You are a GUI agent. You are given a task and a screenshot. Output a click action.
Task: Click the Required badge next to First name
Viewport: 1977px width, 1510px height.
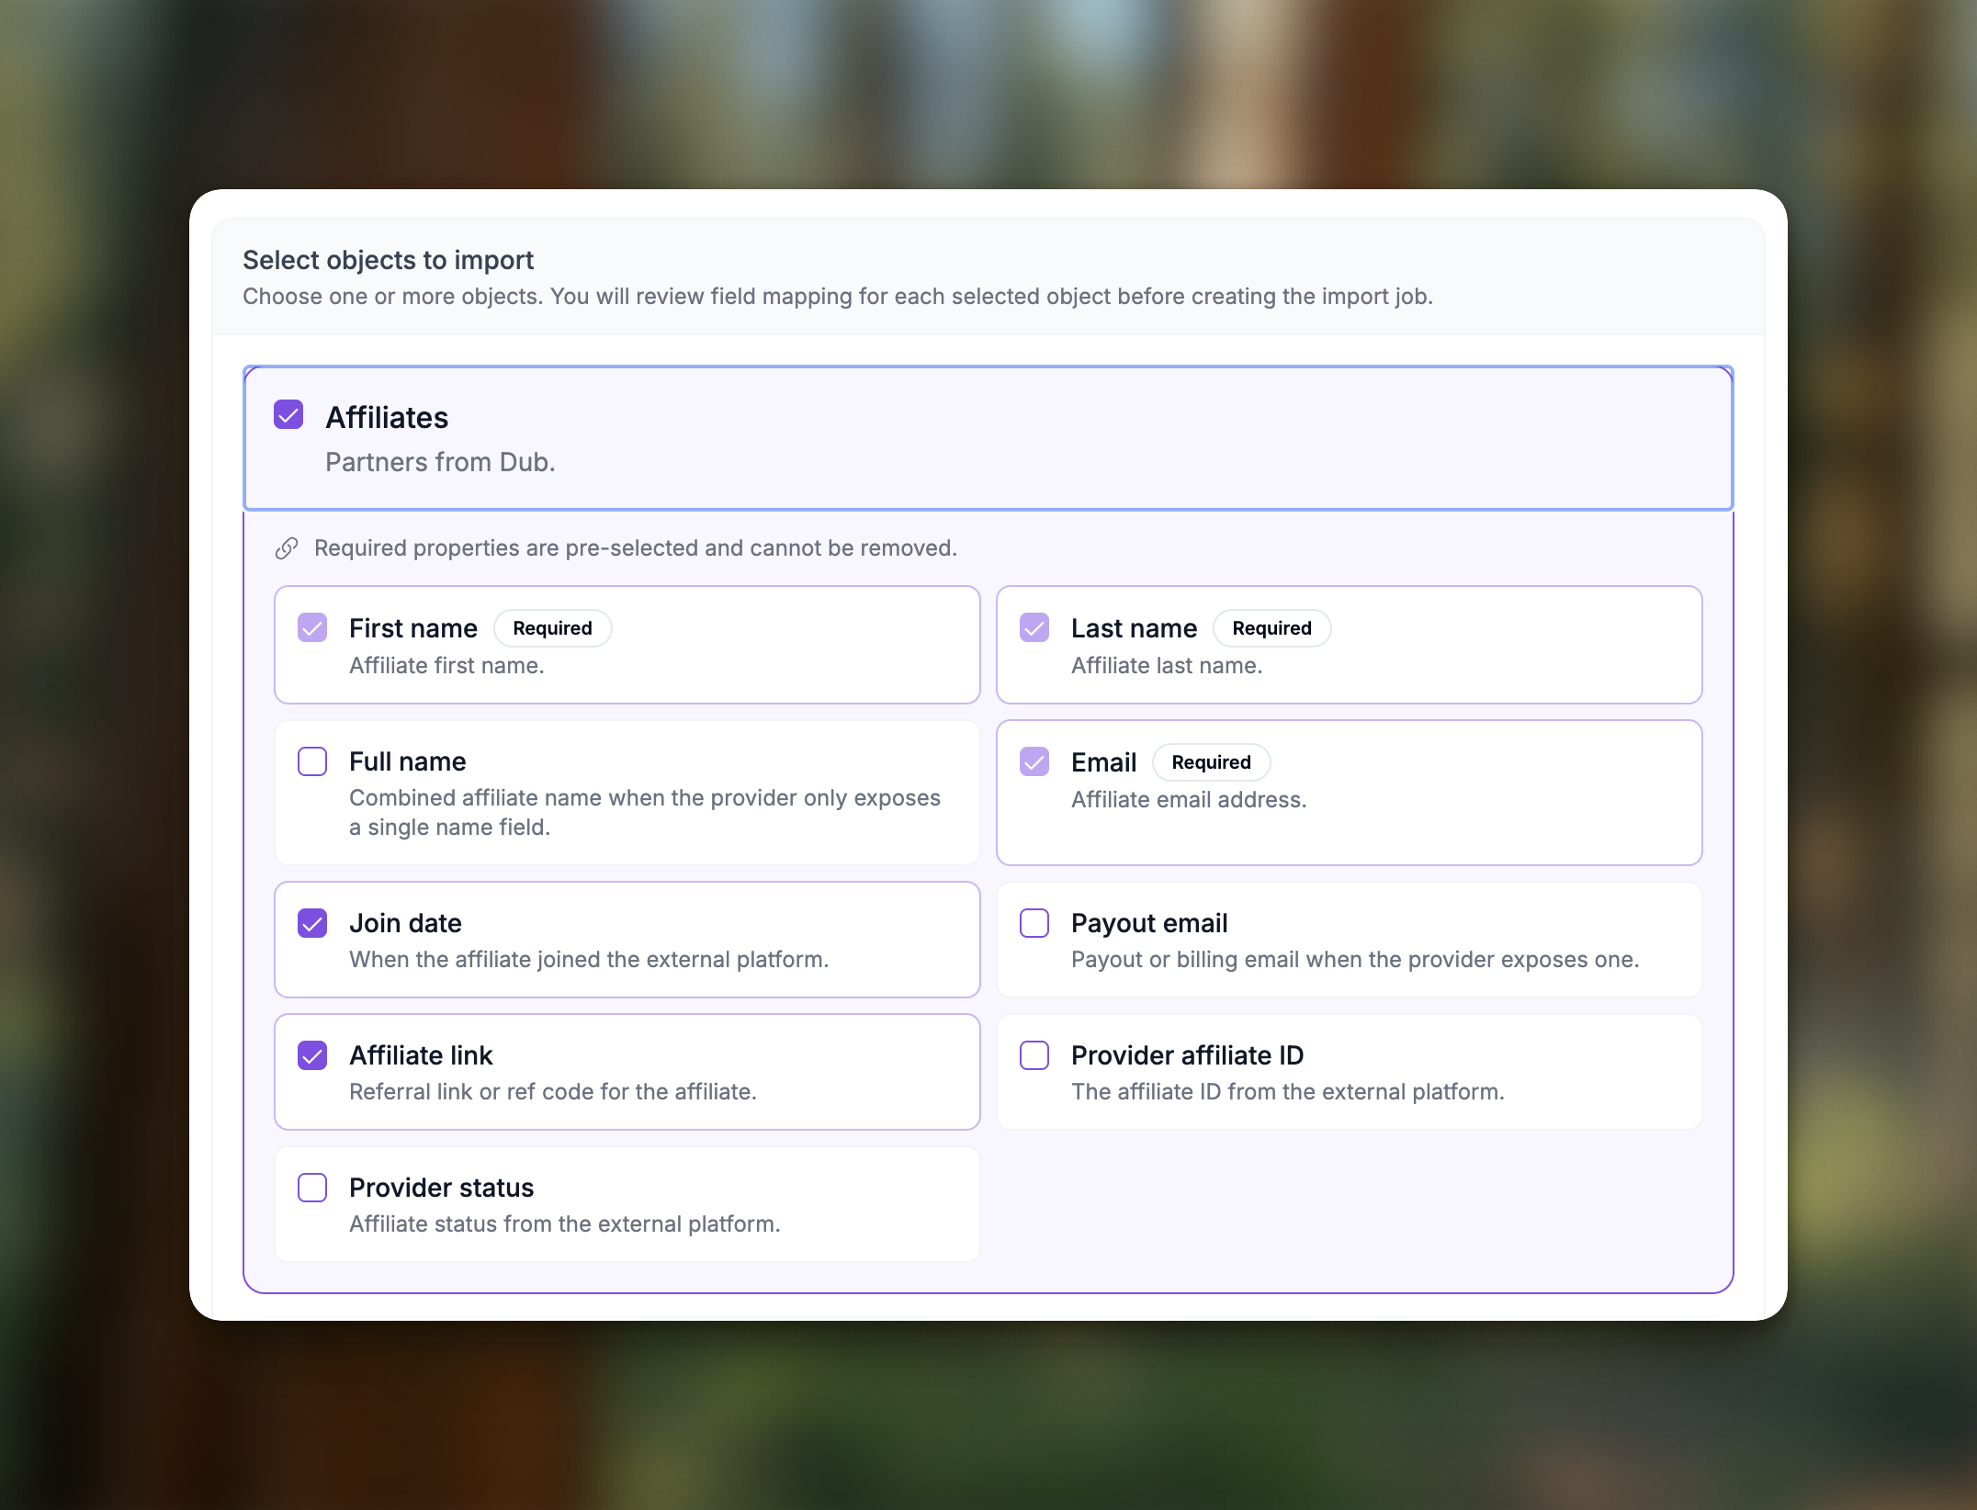click(553, 628)
